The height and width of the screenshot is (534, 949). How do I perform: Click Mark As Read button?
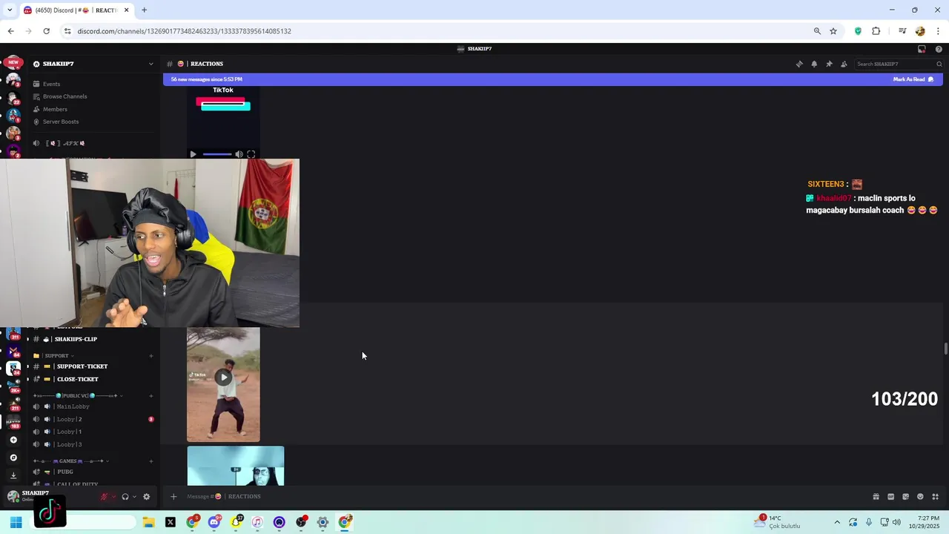click(913, 79)
